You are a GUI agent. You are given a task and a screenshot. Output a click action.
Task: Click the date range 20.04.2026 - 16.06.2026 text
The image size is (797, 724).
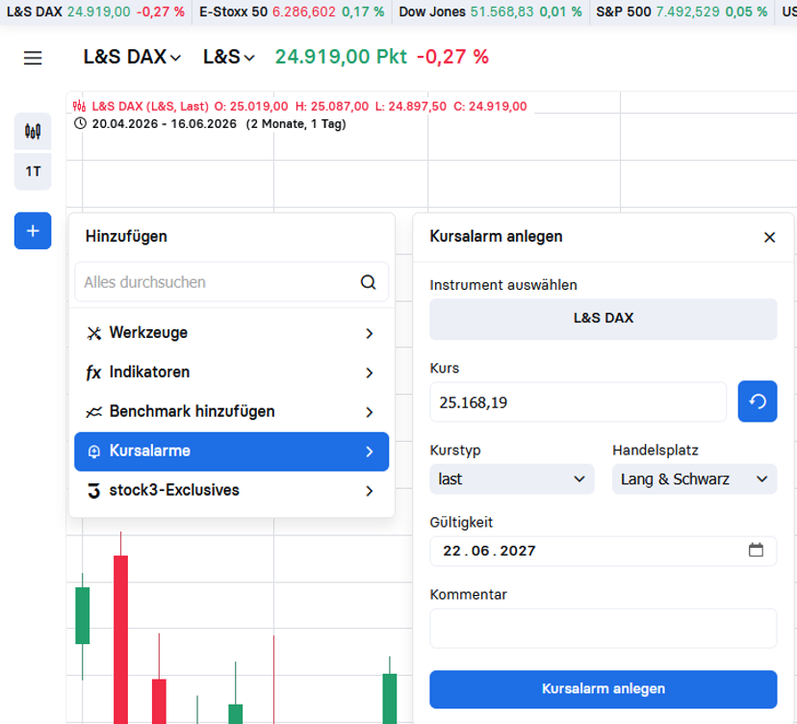(165, 123)
